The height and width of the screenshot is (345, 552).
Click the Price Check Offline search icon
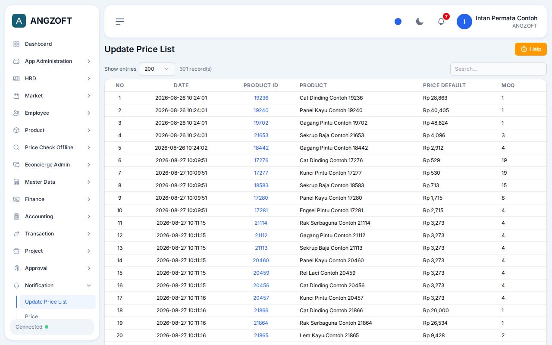tap(16, 147)
